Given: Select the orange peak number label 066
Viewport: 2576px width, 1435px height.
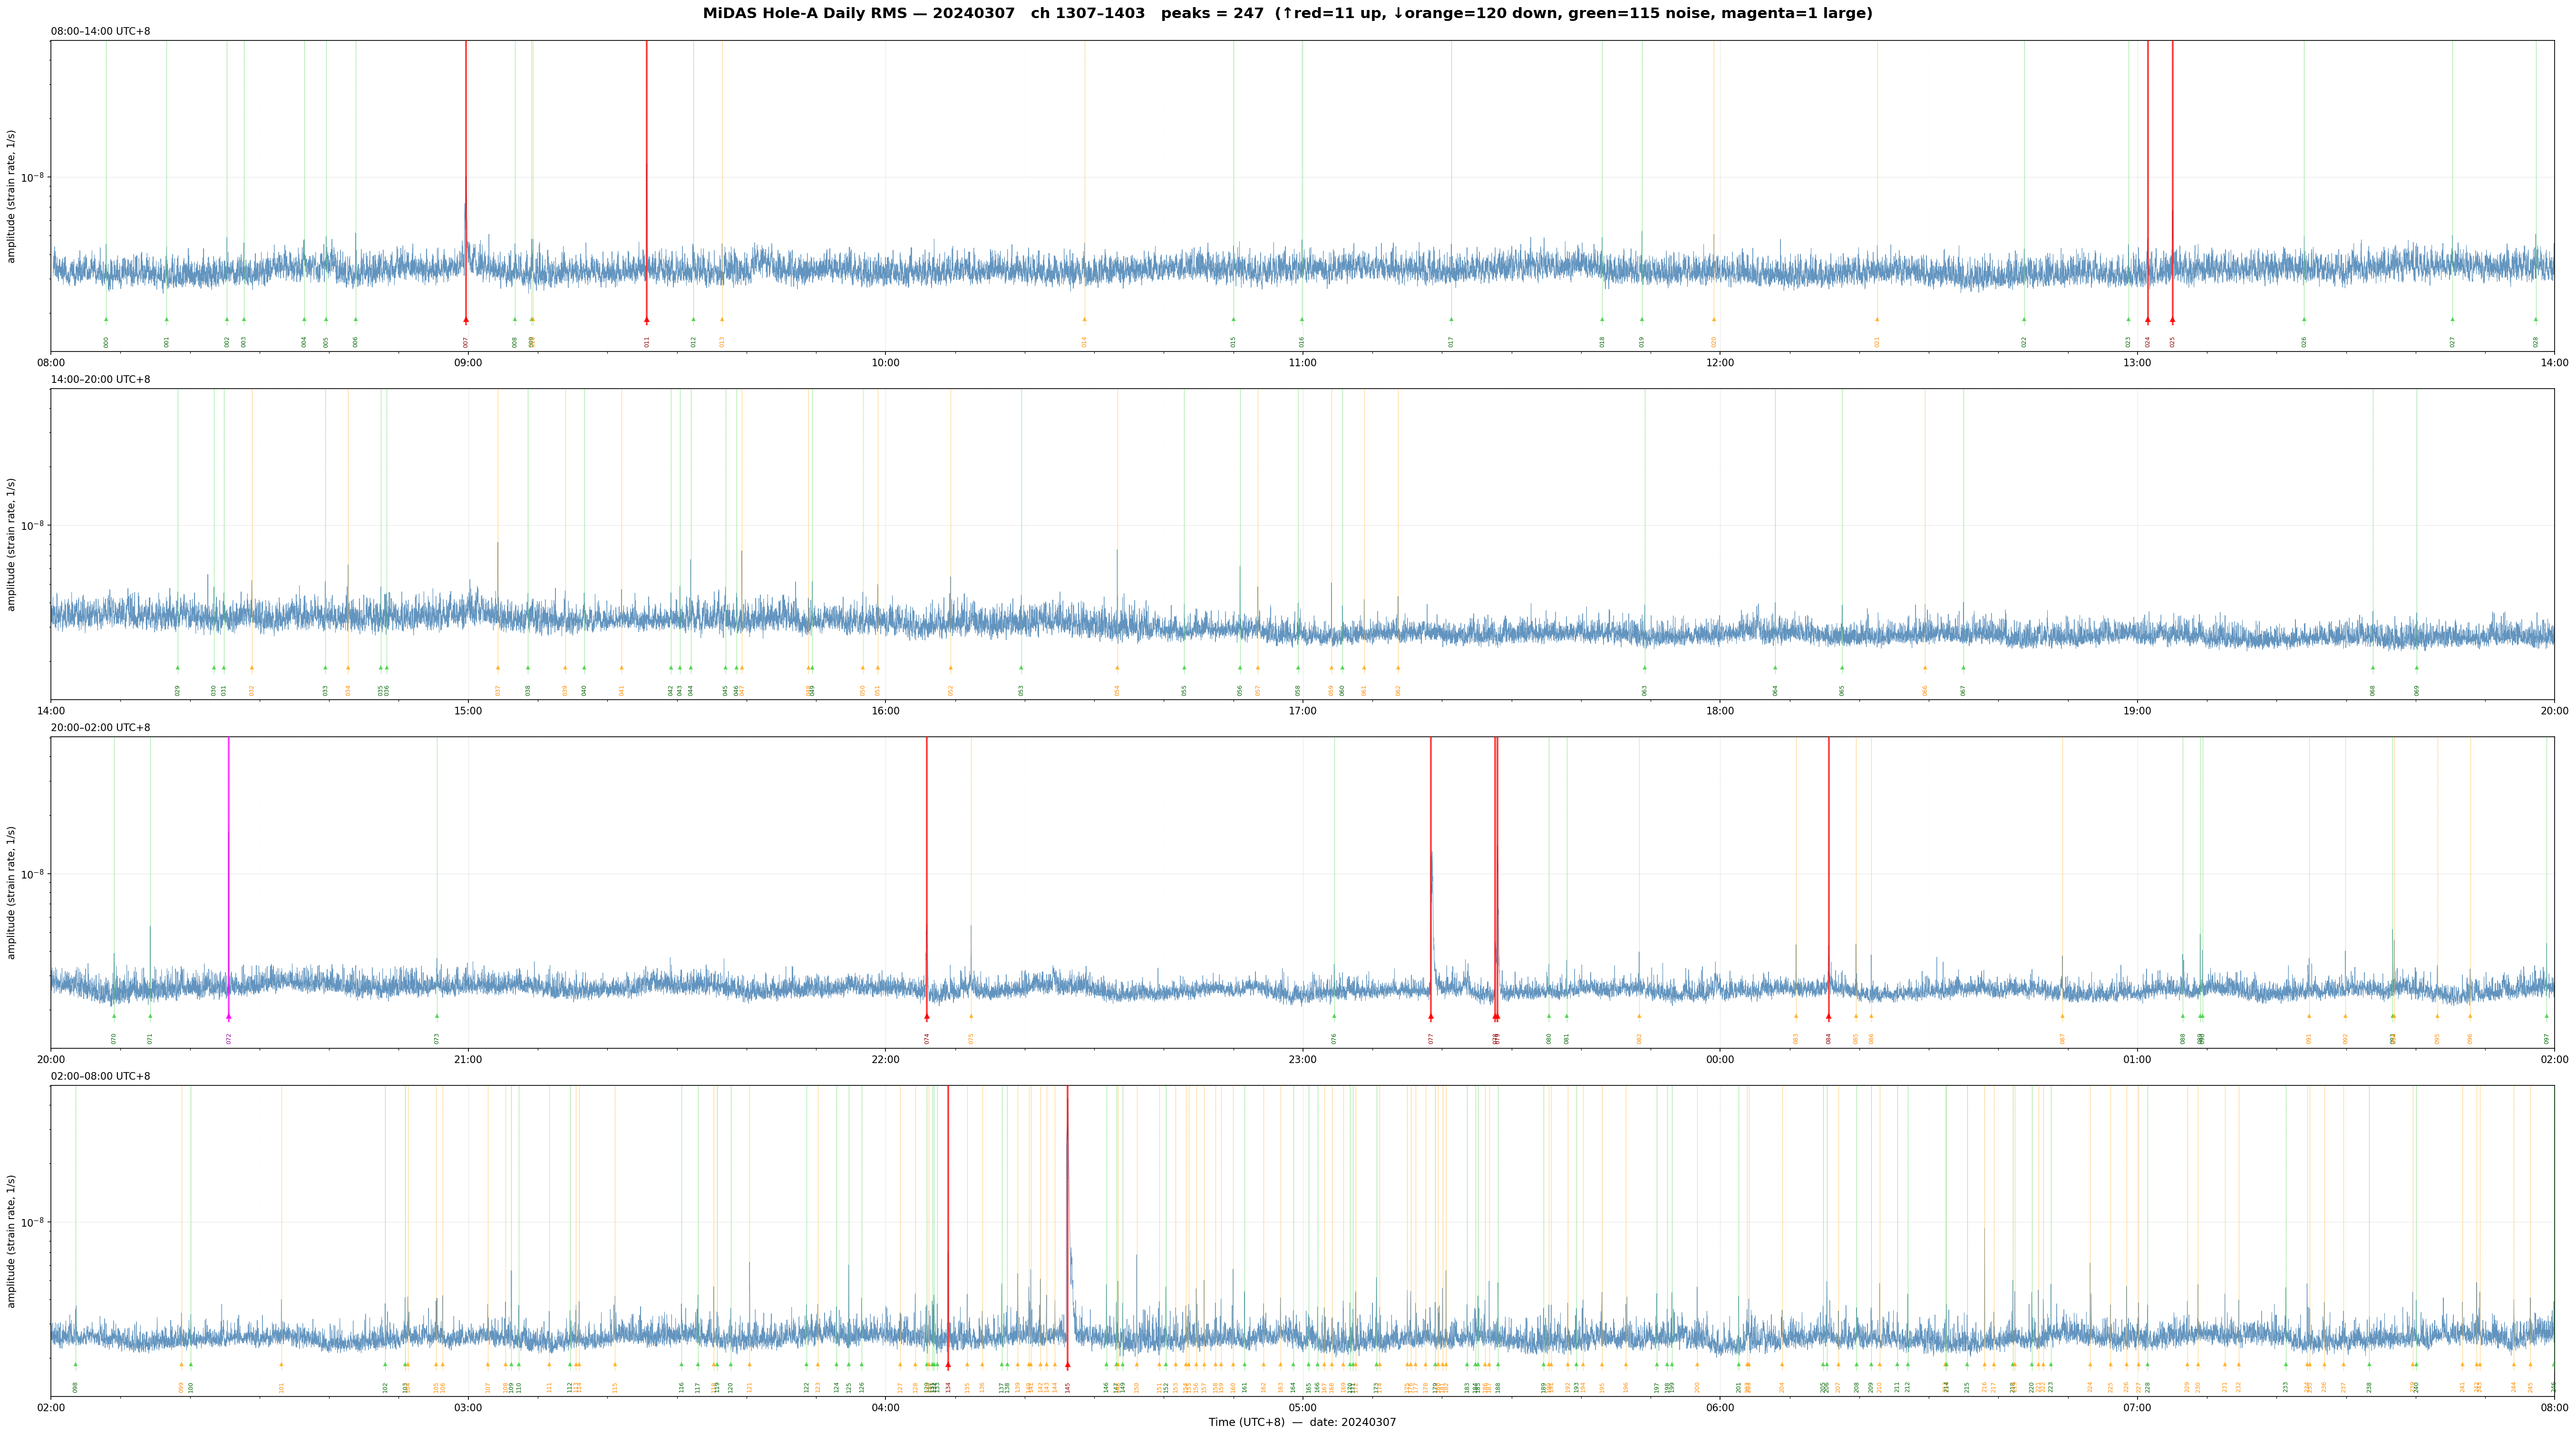Looking at the screenshot, I should [1925, 690].
